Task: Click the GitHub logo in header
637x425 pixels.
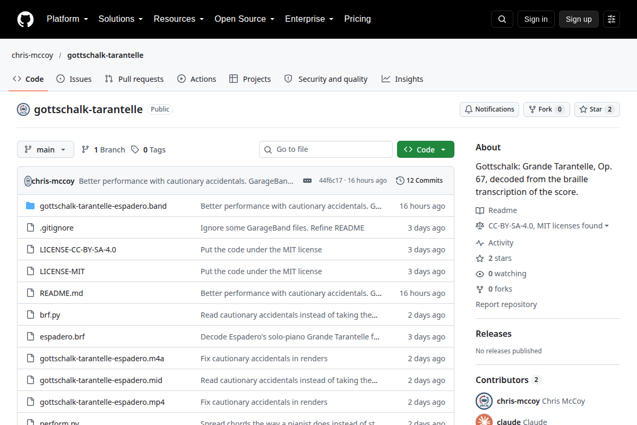Action: click(25, 19)
